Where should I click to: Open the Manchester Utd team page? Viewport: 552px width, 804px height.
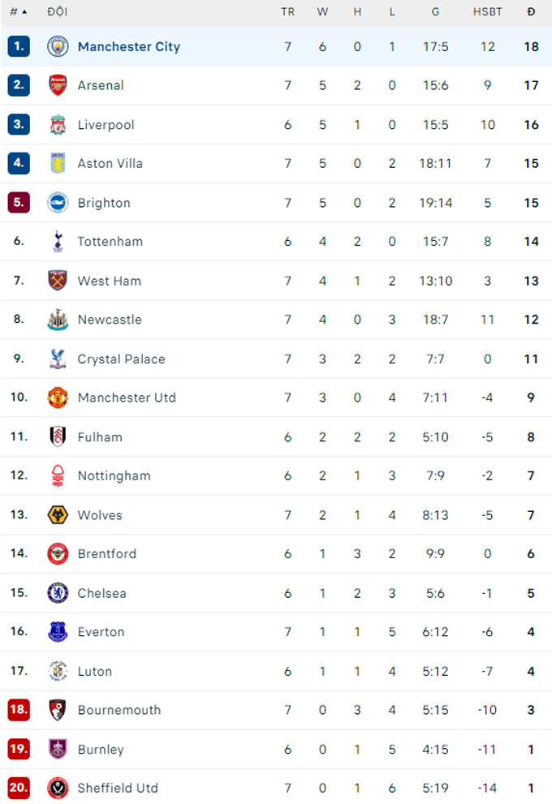127,398
